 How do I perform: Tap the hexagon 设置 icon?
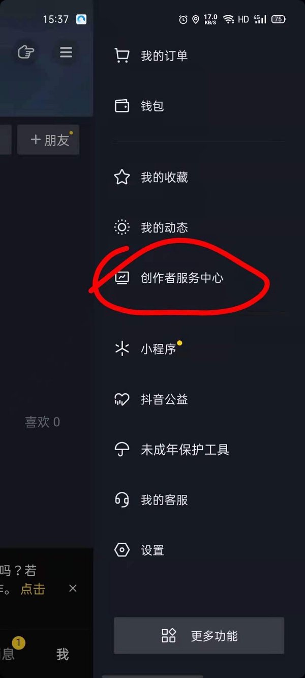(x=122, y=550)
